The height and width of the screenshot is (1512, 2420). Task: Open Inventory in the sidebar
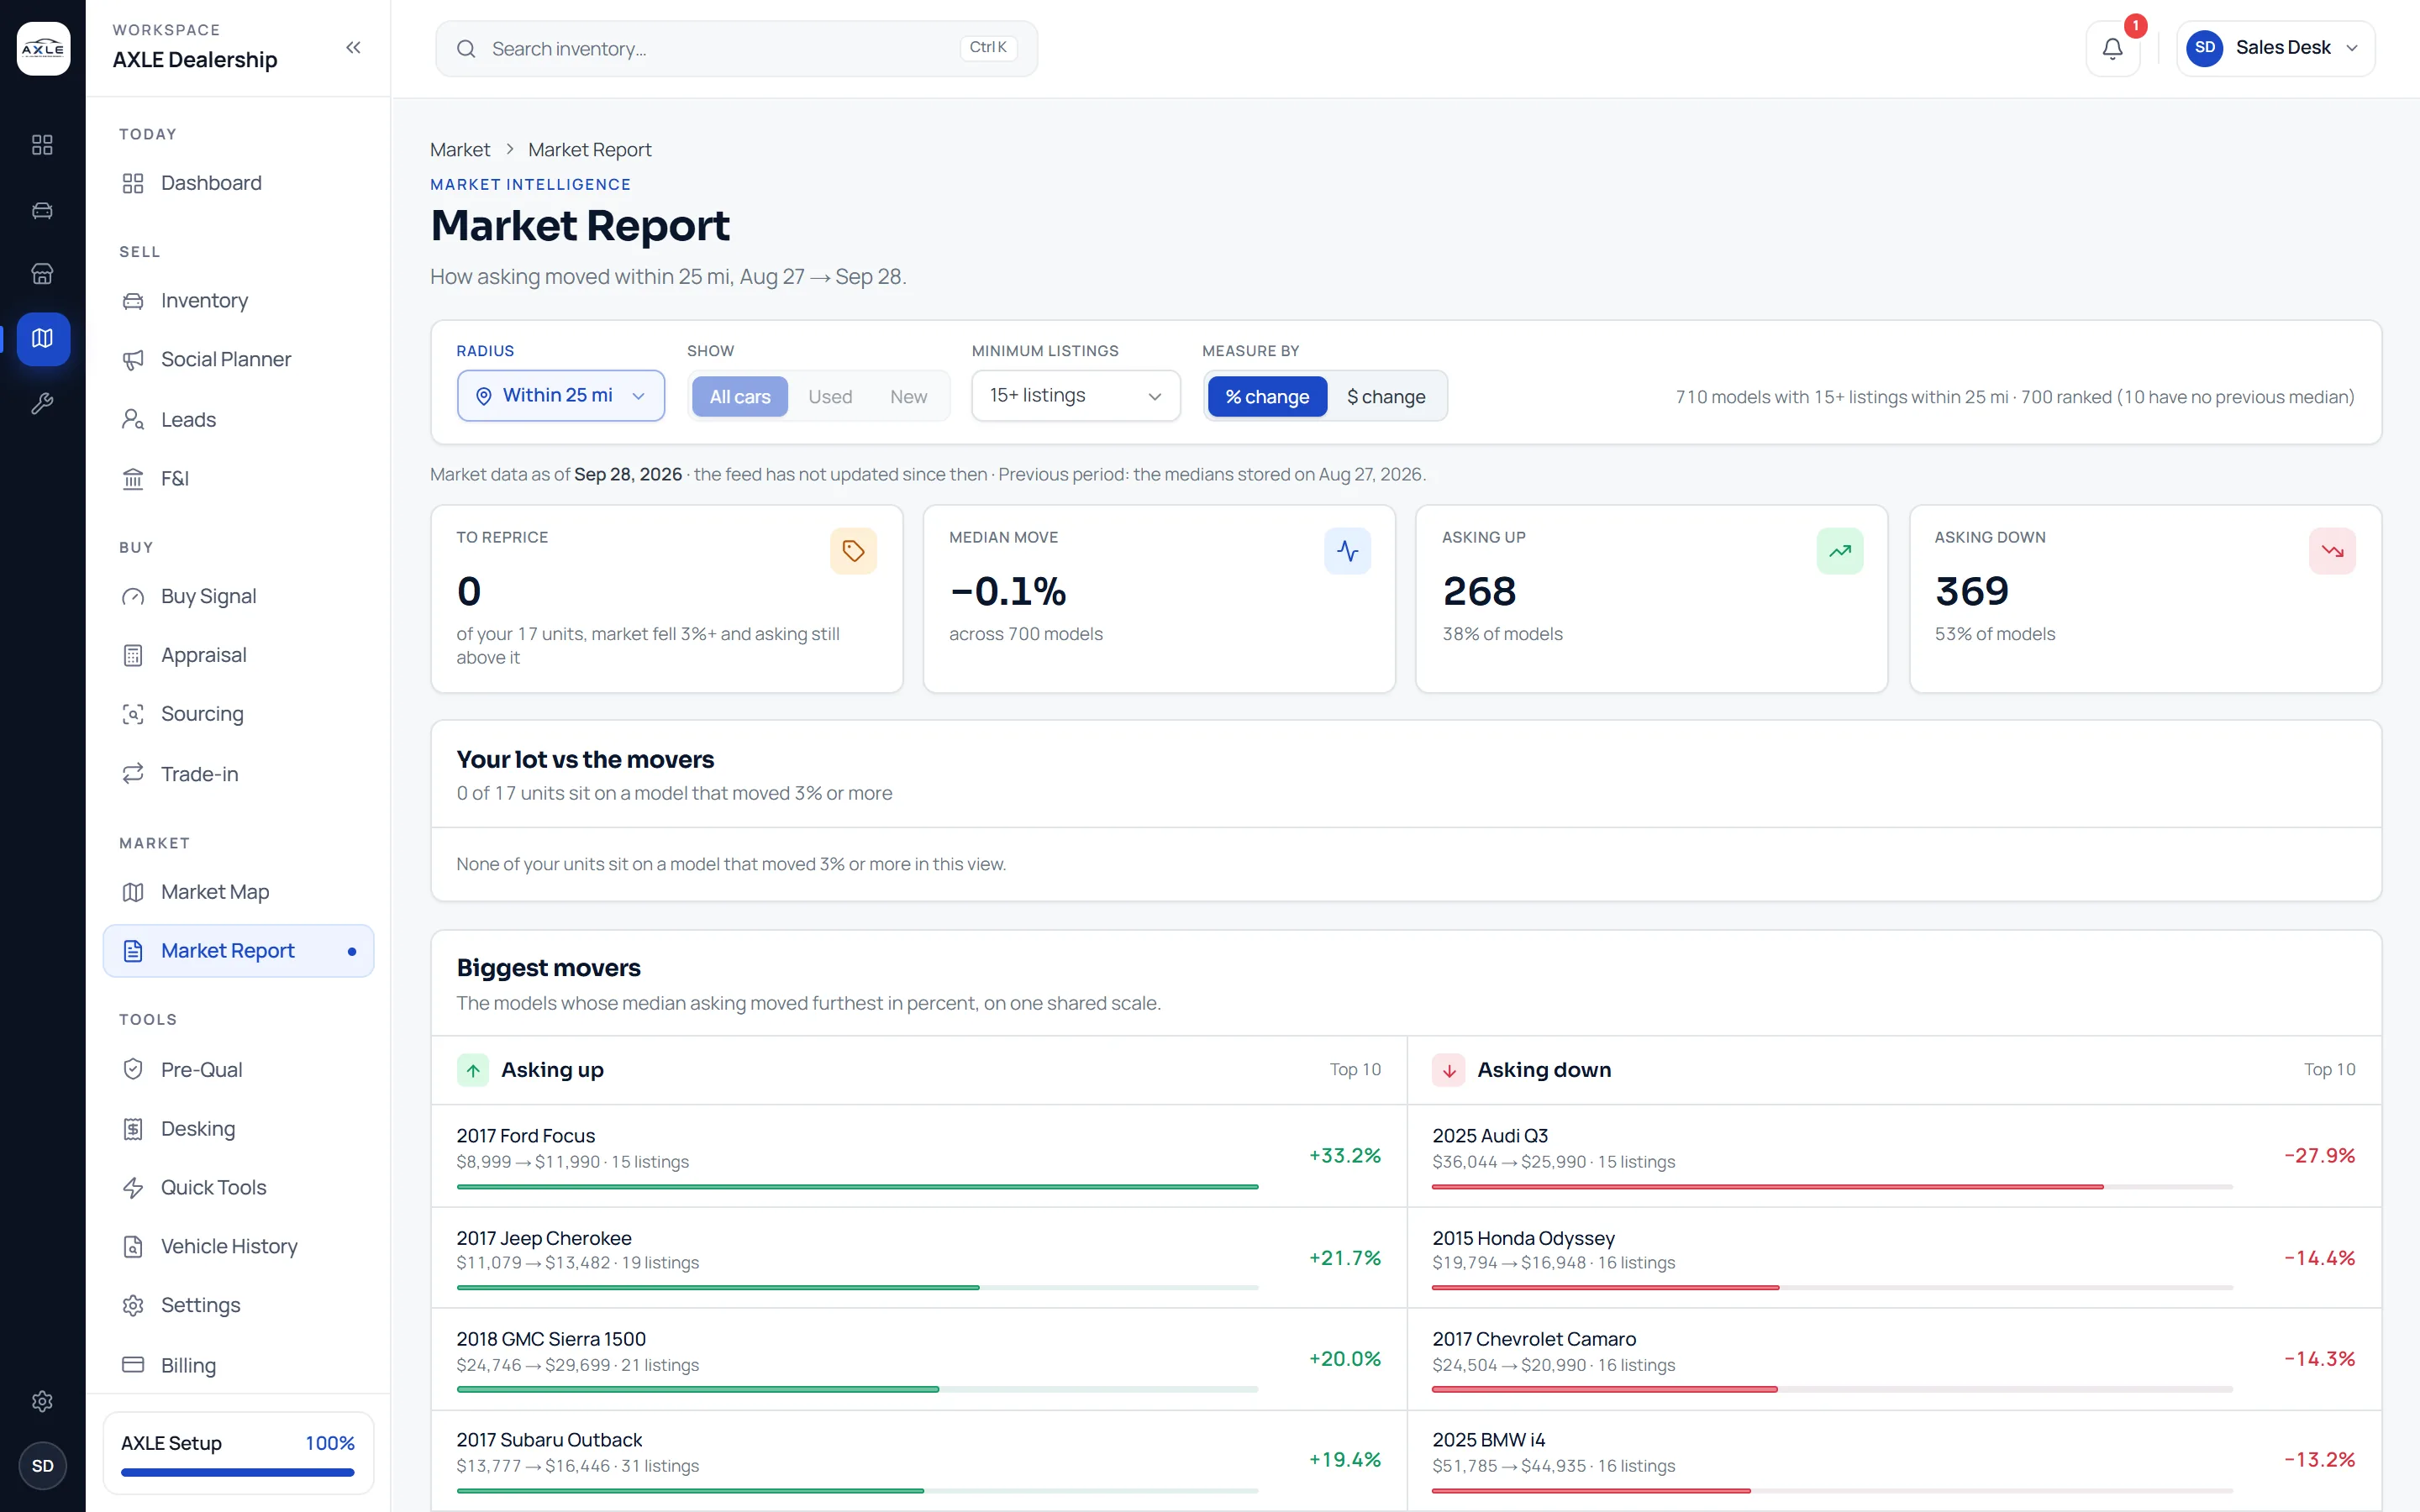tap(238, 301)
